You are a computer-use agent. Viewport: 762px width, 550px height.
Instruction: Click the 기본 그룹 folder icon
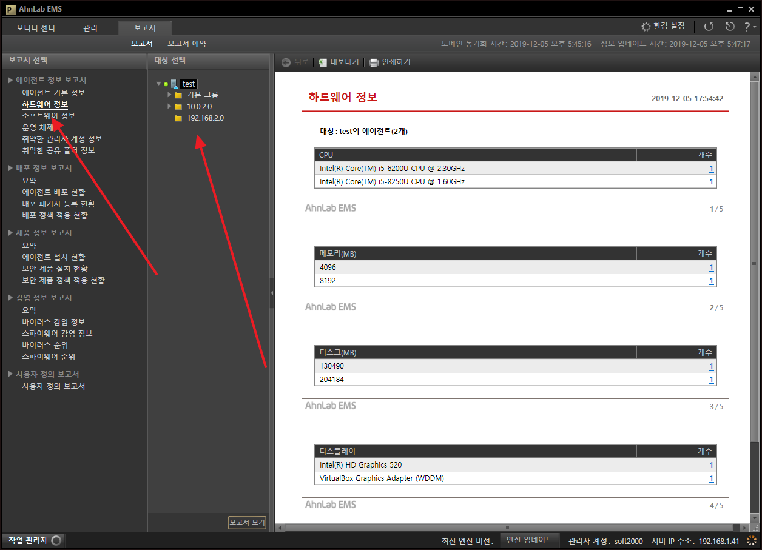(178, 95)
